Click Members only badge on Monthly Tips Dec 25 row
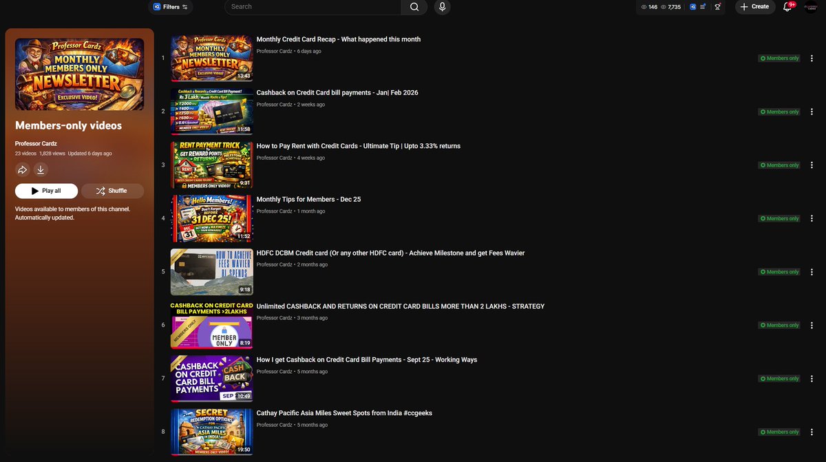Viewport: 826px width, 462px height. pyautogui.click(x=780, y=218)
